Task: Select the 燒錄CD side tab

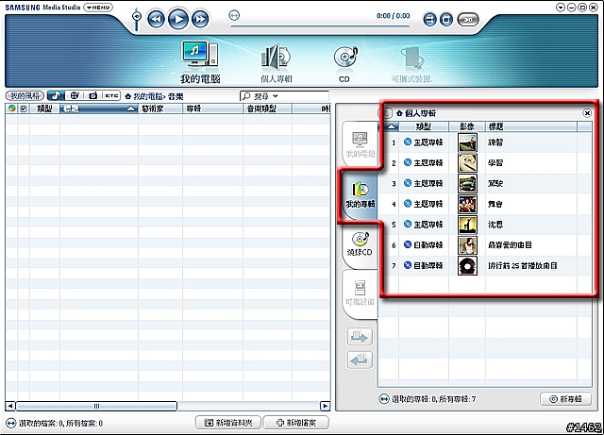Action: (360, 244)
